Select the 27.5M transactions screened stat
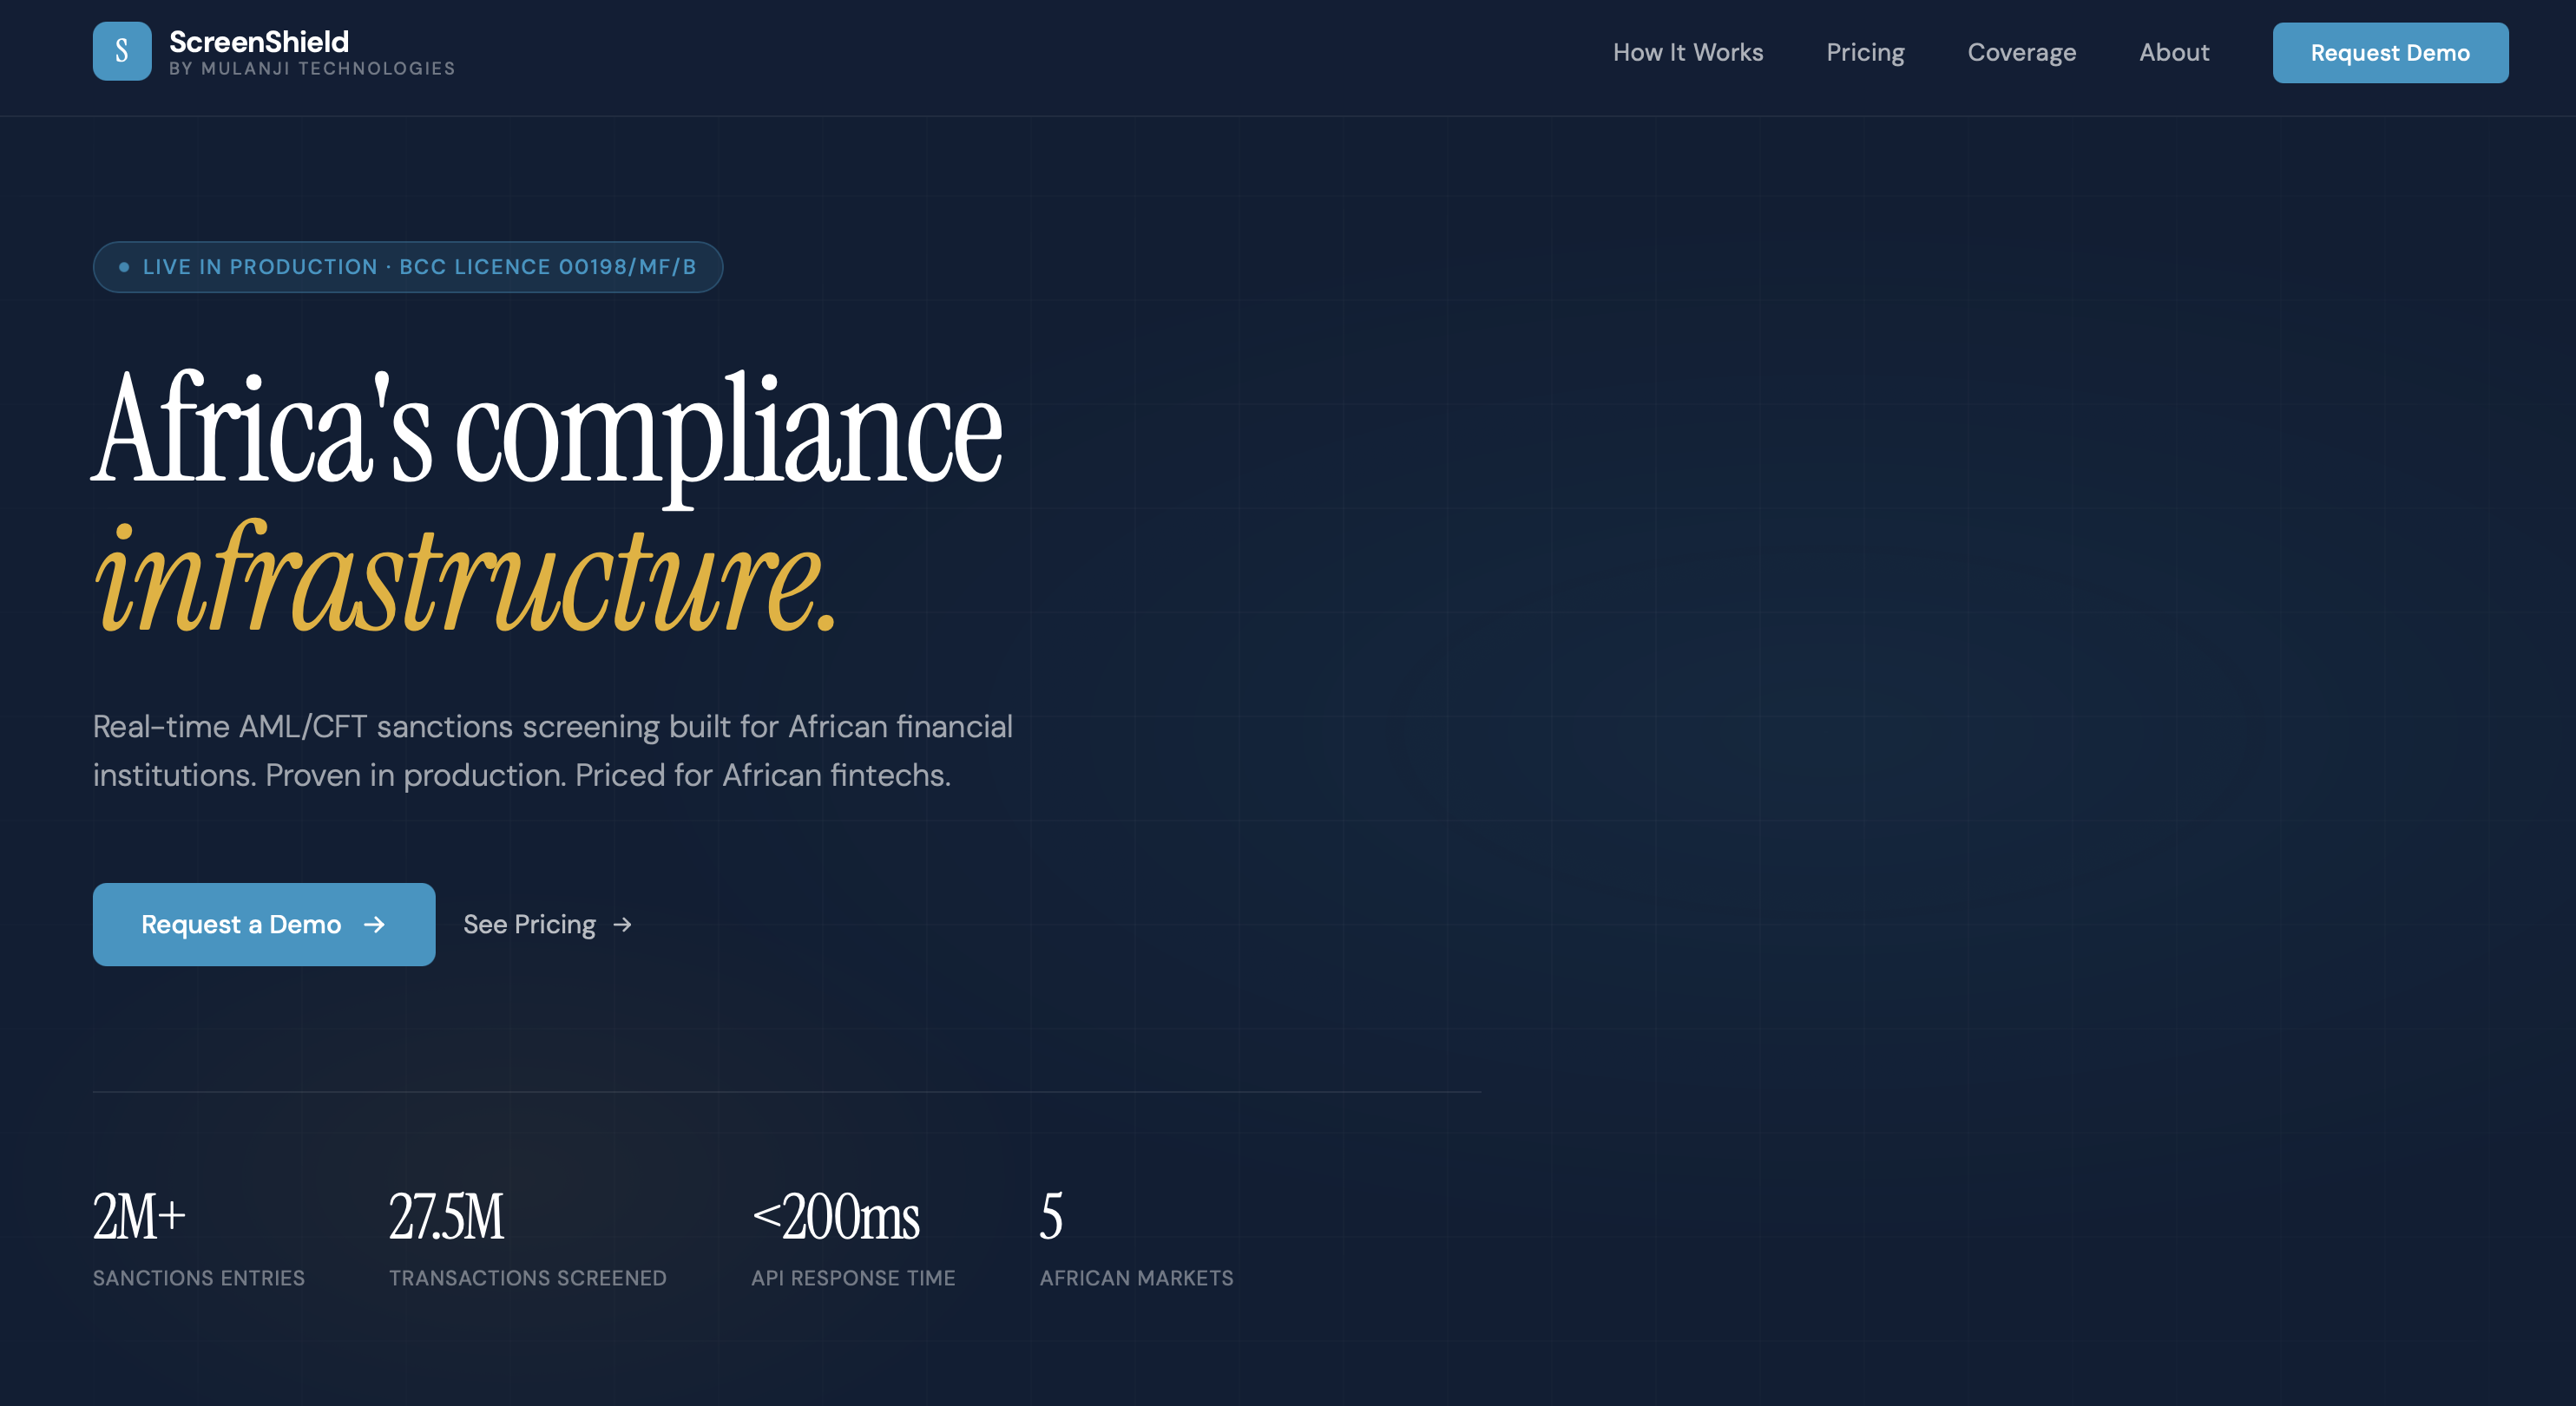 click(x=446, y=1217)
